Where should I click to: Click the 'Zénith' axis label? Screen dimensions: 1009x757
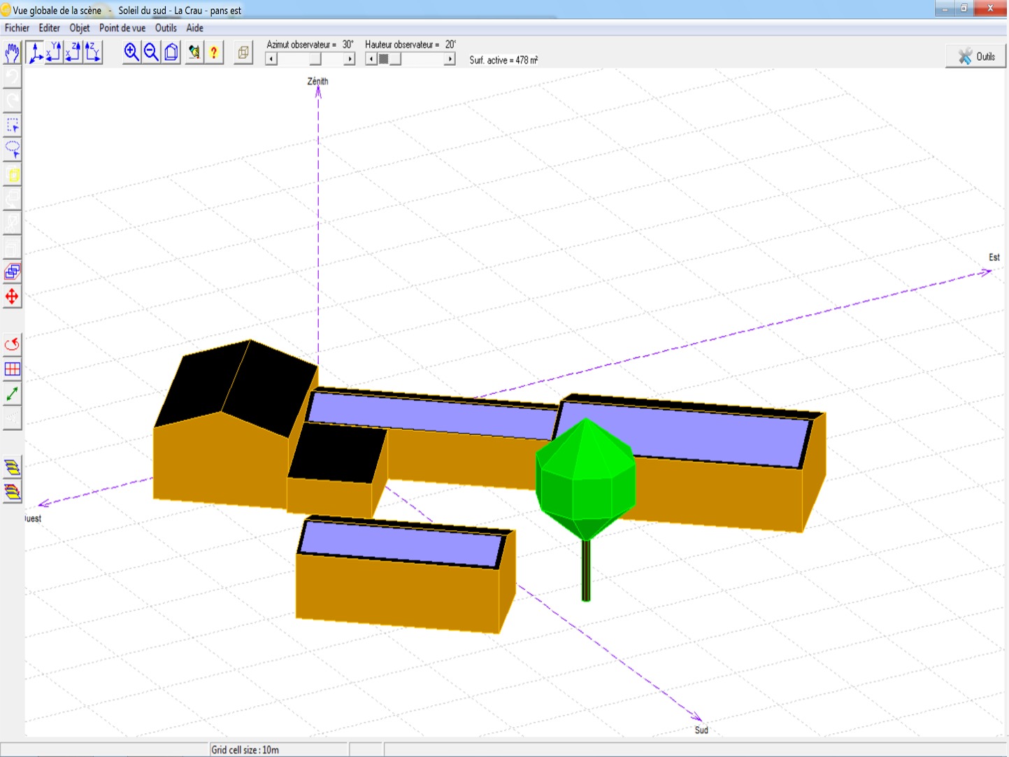[317, 81]
